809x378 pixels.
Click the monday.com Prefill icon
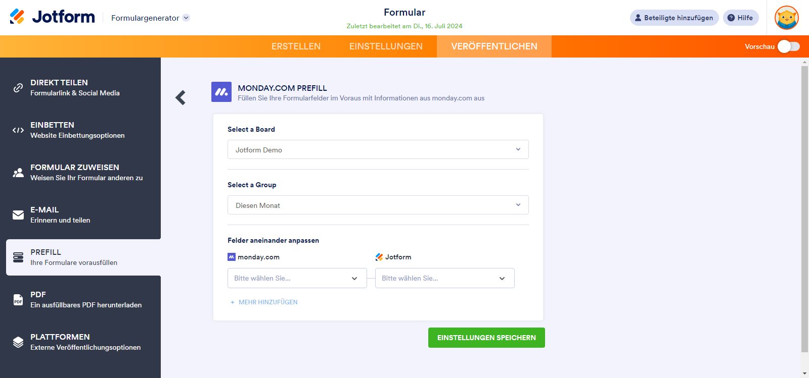[221, 92]
